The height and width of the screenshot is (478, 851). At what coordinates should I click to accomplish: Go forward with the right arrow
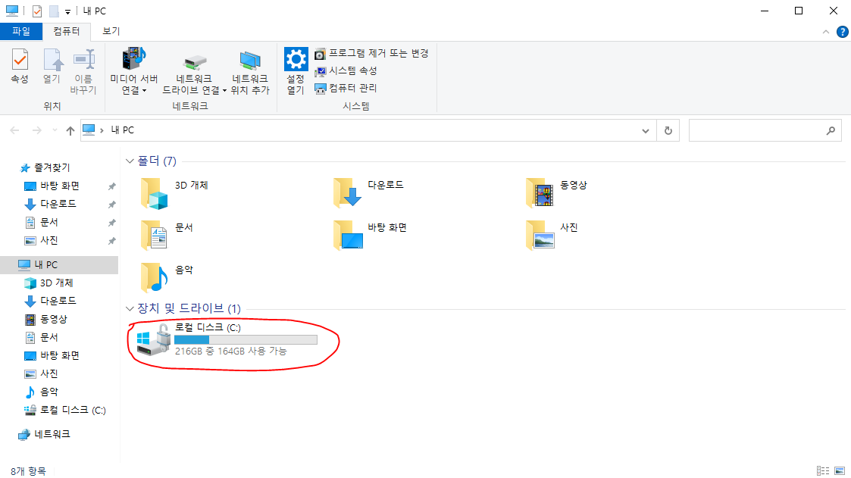37,130
